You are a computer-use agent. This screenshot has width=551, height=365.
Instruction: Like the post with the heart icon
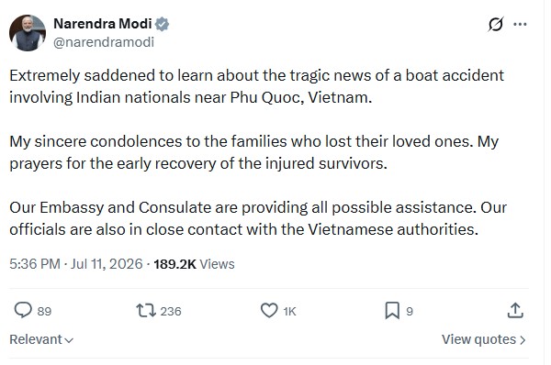click(x=269, y=311)
